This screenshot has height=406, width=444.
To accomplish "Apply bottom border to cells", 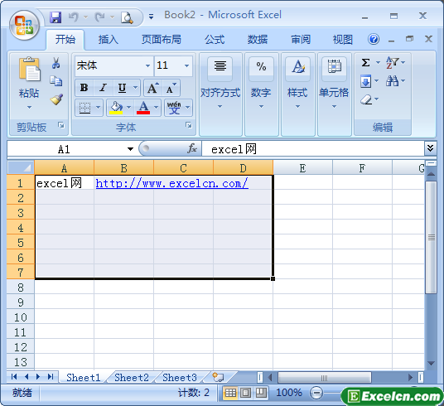I will 85,108.
